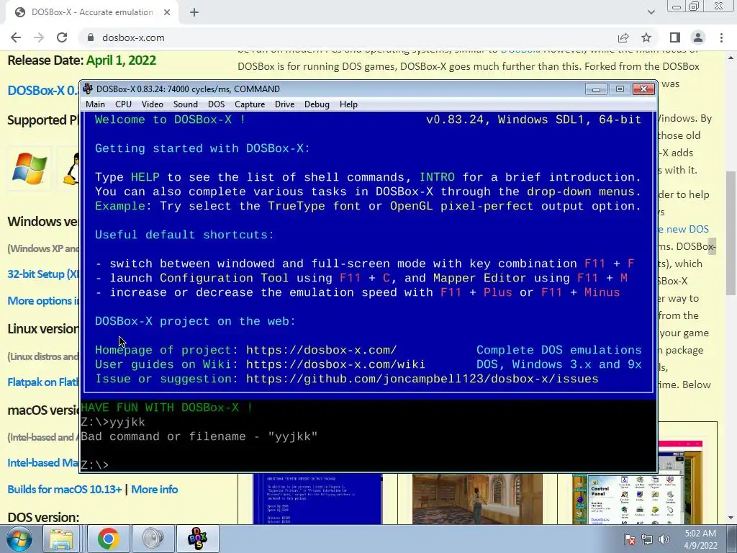
Task: Click the HAVE FUN WITH DOSBox-X line
Action: (167, 408)
